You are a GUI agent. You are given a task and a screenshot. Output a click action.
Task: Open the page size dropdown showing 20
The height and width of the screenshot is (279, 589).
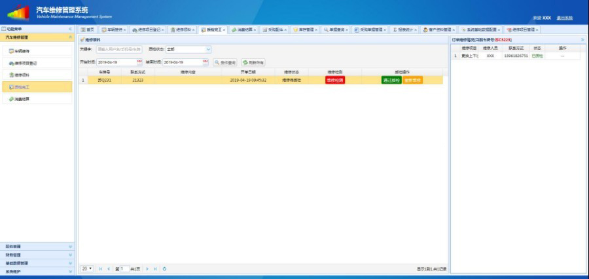tap(86, 269)
